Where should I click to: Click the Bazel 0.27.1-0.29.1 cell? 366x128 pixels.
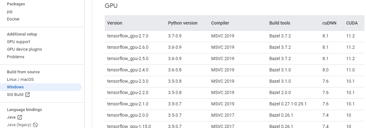(x=288, y=104)
